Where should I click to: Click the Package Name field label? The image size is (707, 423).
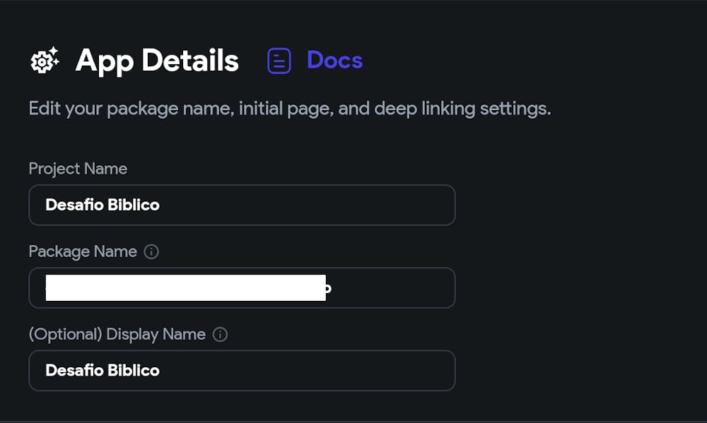(83, 251)
